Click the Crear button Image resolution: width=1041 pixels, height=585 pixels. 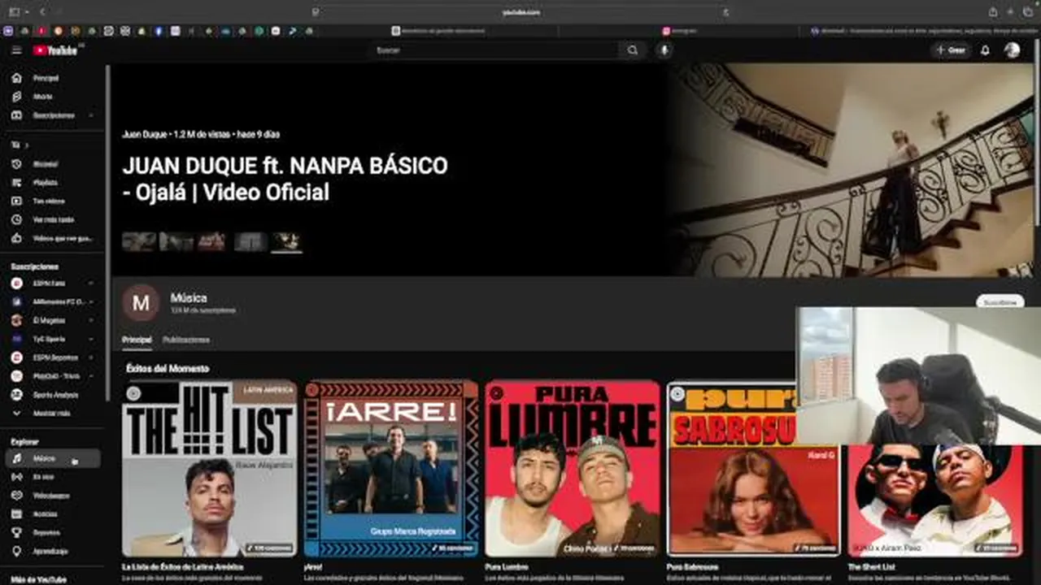coord(951,50)
